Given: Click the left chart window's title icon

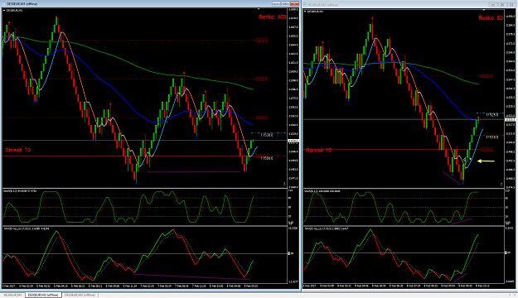Looking at the screenshot, I should click(3, 3).
